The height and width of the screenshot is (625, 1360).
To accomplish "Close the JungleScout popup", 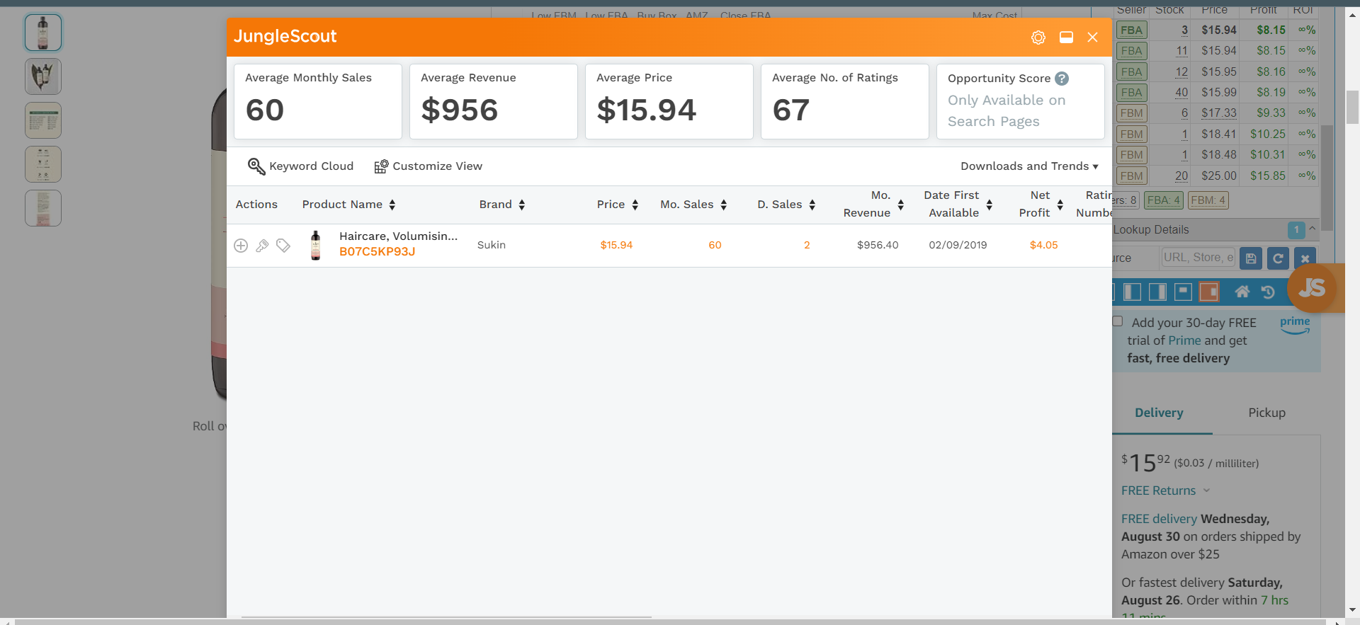I will [x=1093, y=38].
